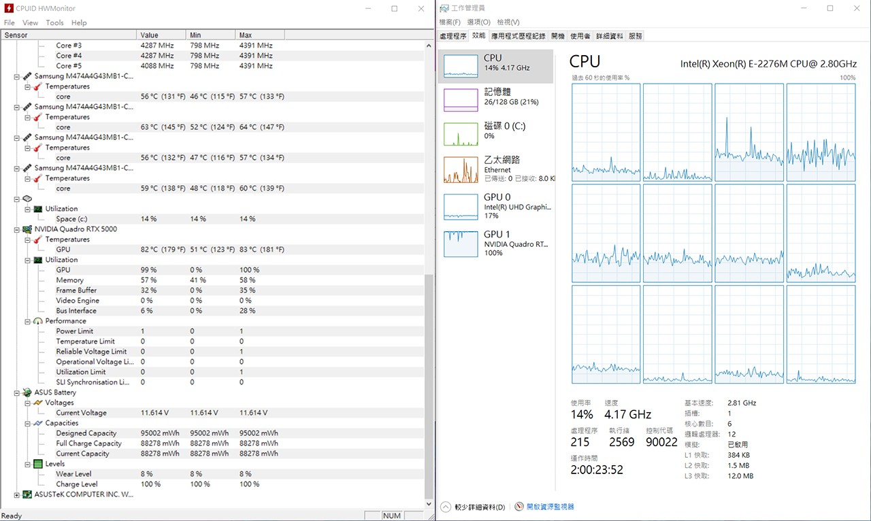The width and height of the screenshot is (871, 521).
Task: Open the 開啟資源監視器 link
Action: click(x=550, y=507)
